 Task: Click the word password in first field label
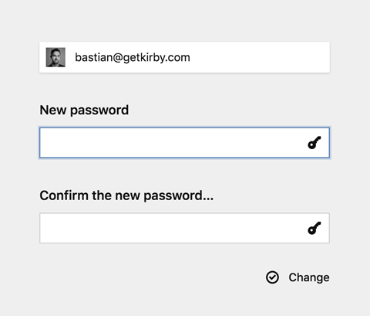point(99,110)
